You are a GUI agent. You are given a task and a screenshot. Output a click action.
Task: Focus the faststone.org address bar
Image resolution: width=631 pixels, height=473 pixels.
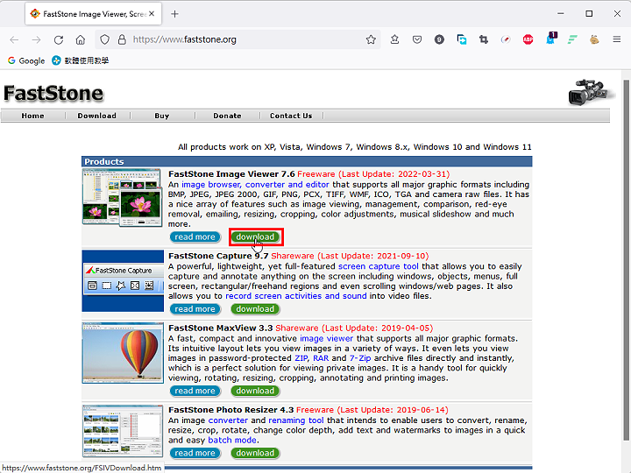click(x=238, y=39)
